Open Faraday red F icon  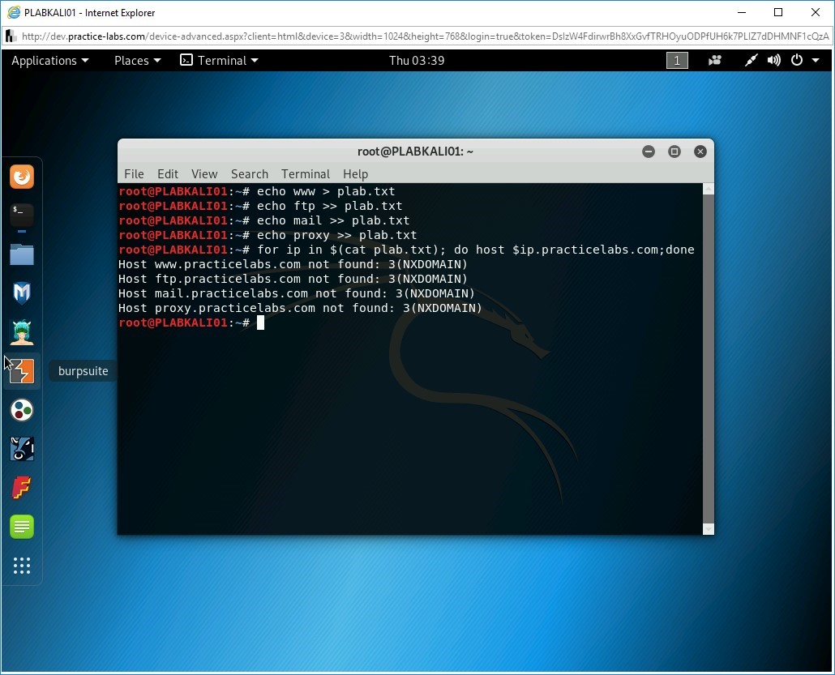(22, 488)
